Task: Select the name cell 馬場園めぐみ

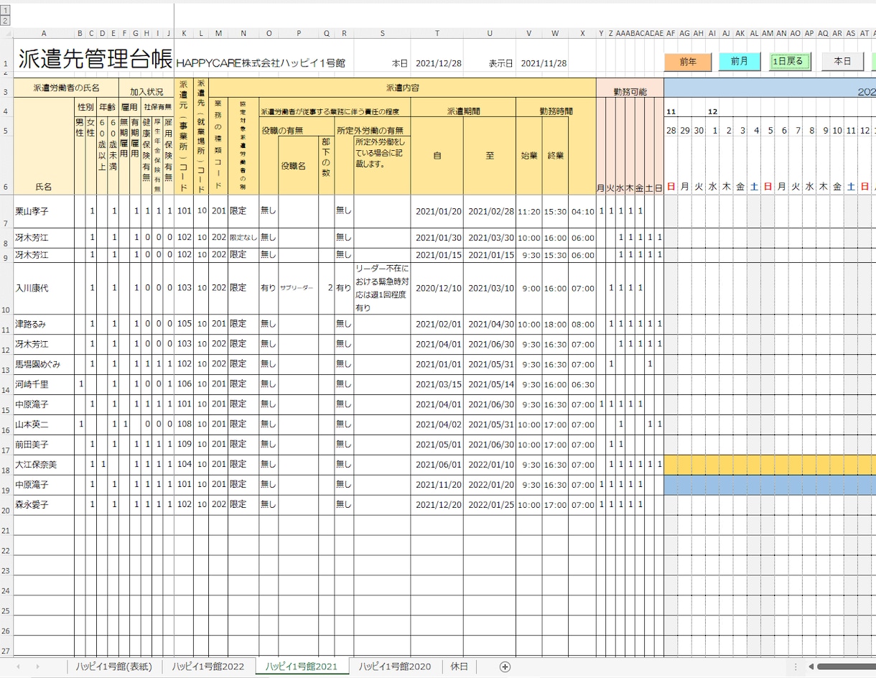Action: [x=44, y=364]
